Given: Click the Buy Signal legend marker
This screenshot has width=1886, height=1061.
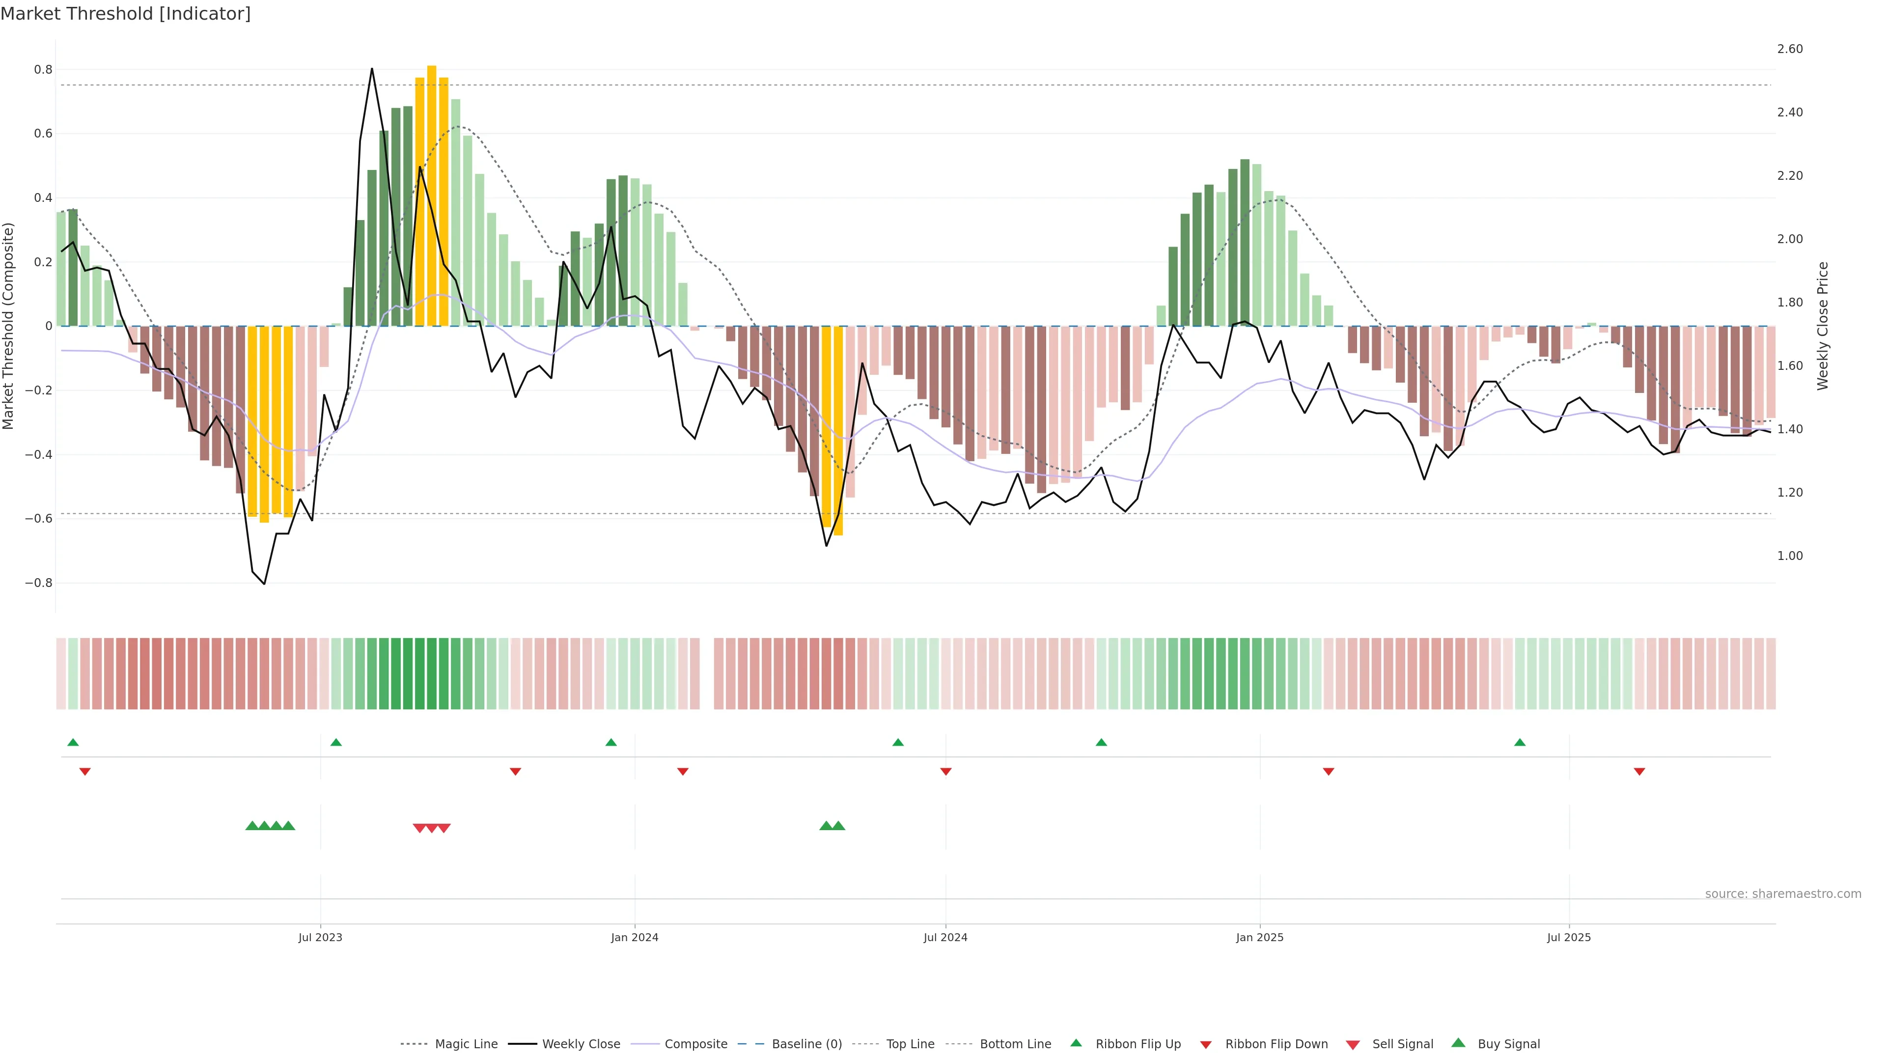Looking at the screenshot, I should click(1458, 1043).
